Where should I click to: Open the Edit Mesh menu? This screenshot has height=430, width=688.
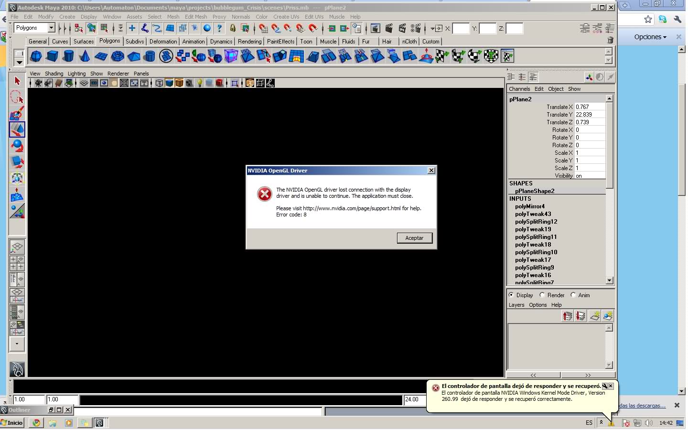(x=196, y=17)
